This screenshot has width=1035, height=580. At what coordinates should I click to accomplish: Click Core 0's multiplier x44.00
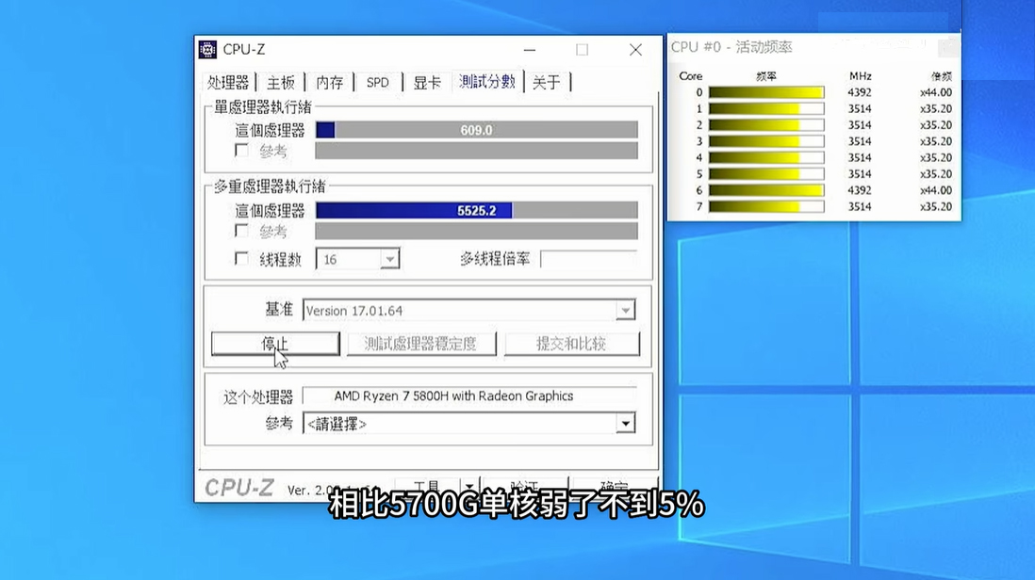point(936,92)
